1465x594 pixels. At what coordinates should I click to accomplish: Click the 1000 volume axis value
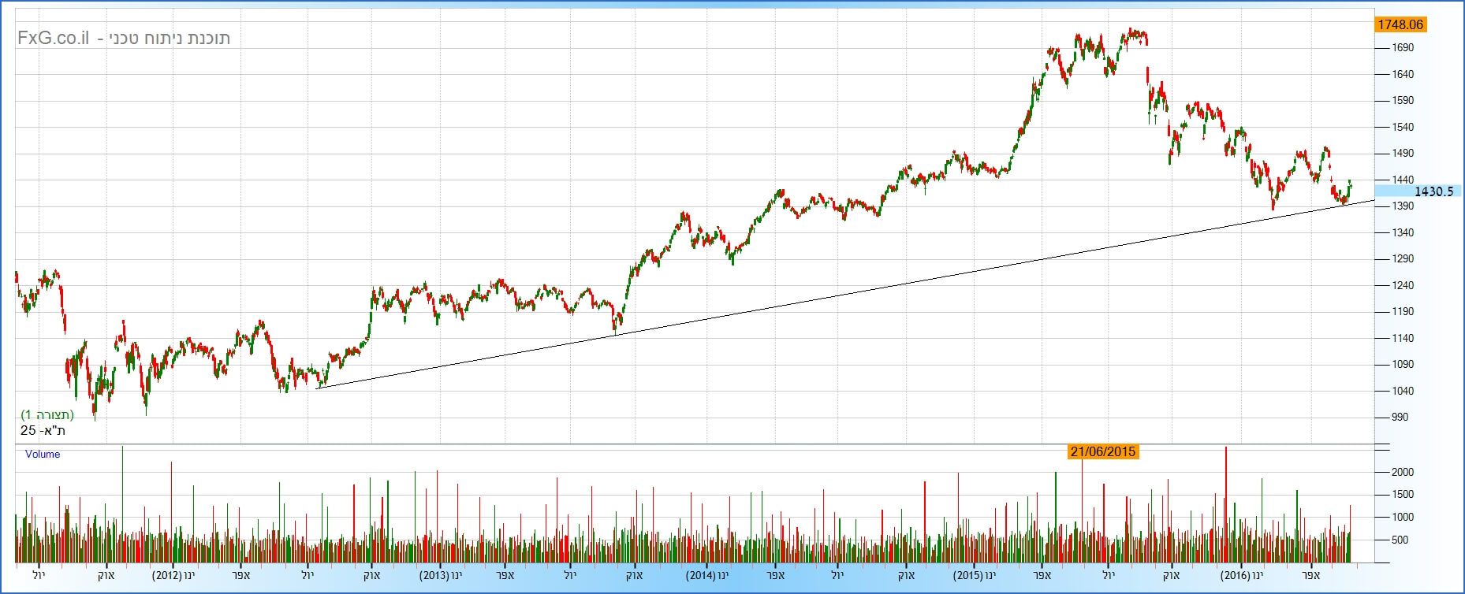click(x=1403, y=518)
